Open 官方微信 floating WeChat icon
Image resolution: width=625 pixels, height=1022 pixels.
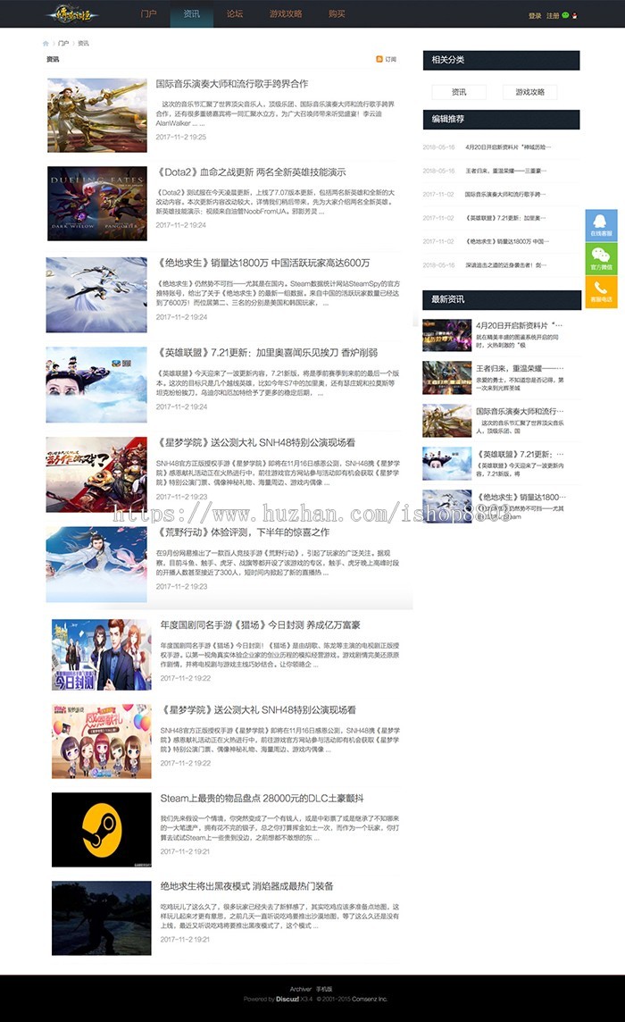pos(601,259)
